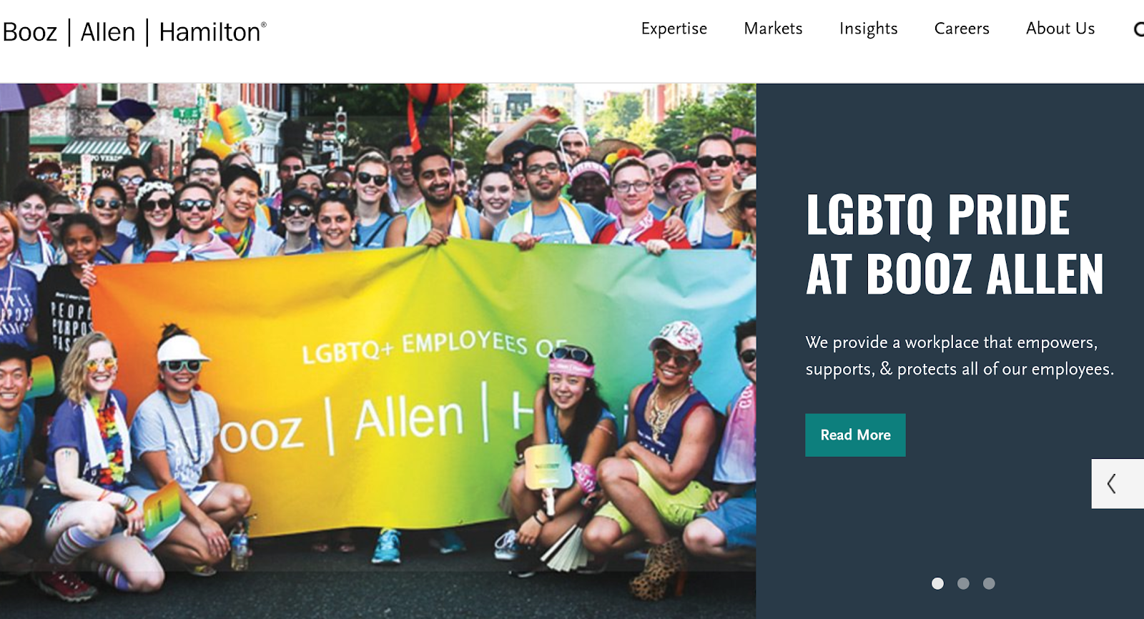1144x619 pixels.
Task: Click the Read More button
Action: click(855, 435)
